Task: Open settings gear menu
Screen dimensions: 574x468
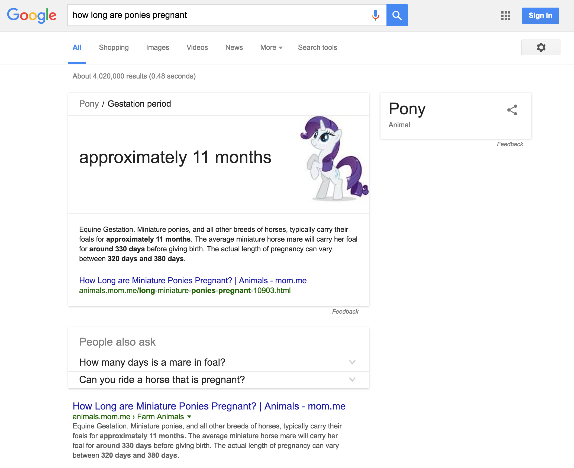Action: [541, 47]
